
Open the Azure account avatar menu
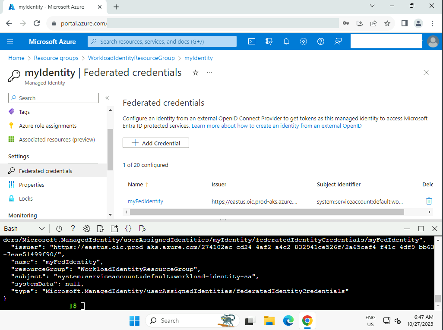pos(433,42)
